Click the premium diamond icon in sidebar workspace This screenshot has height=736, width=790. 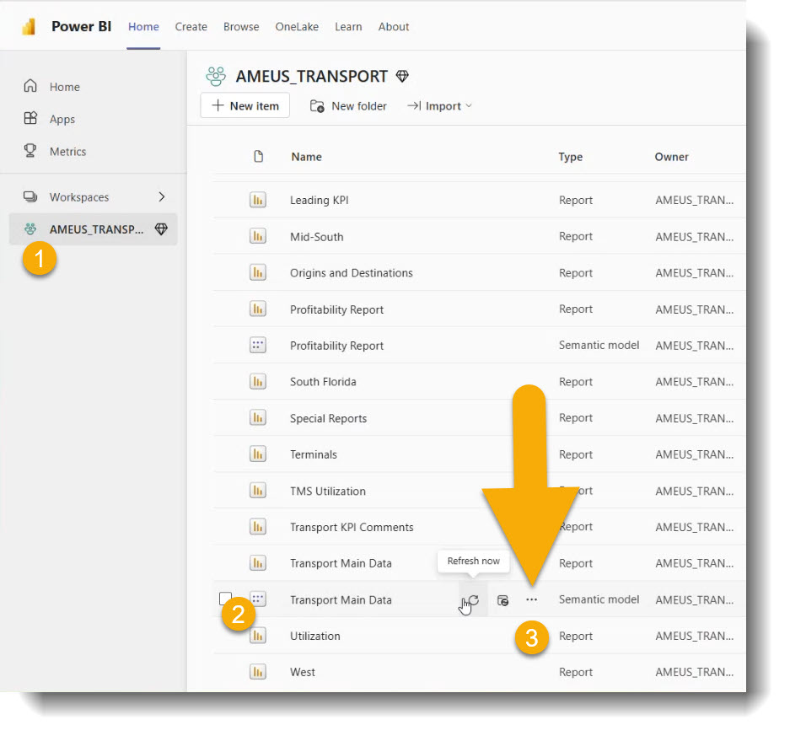(161, 229)
